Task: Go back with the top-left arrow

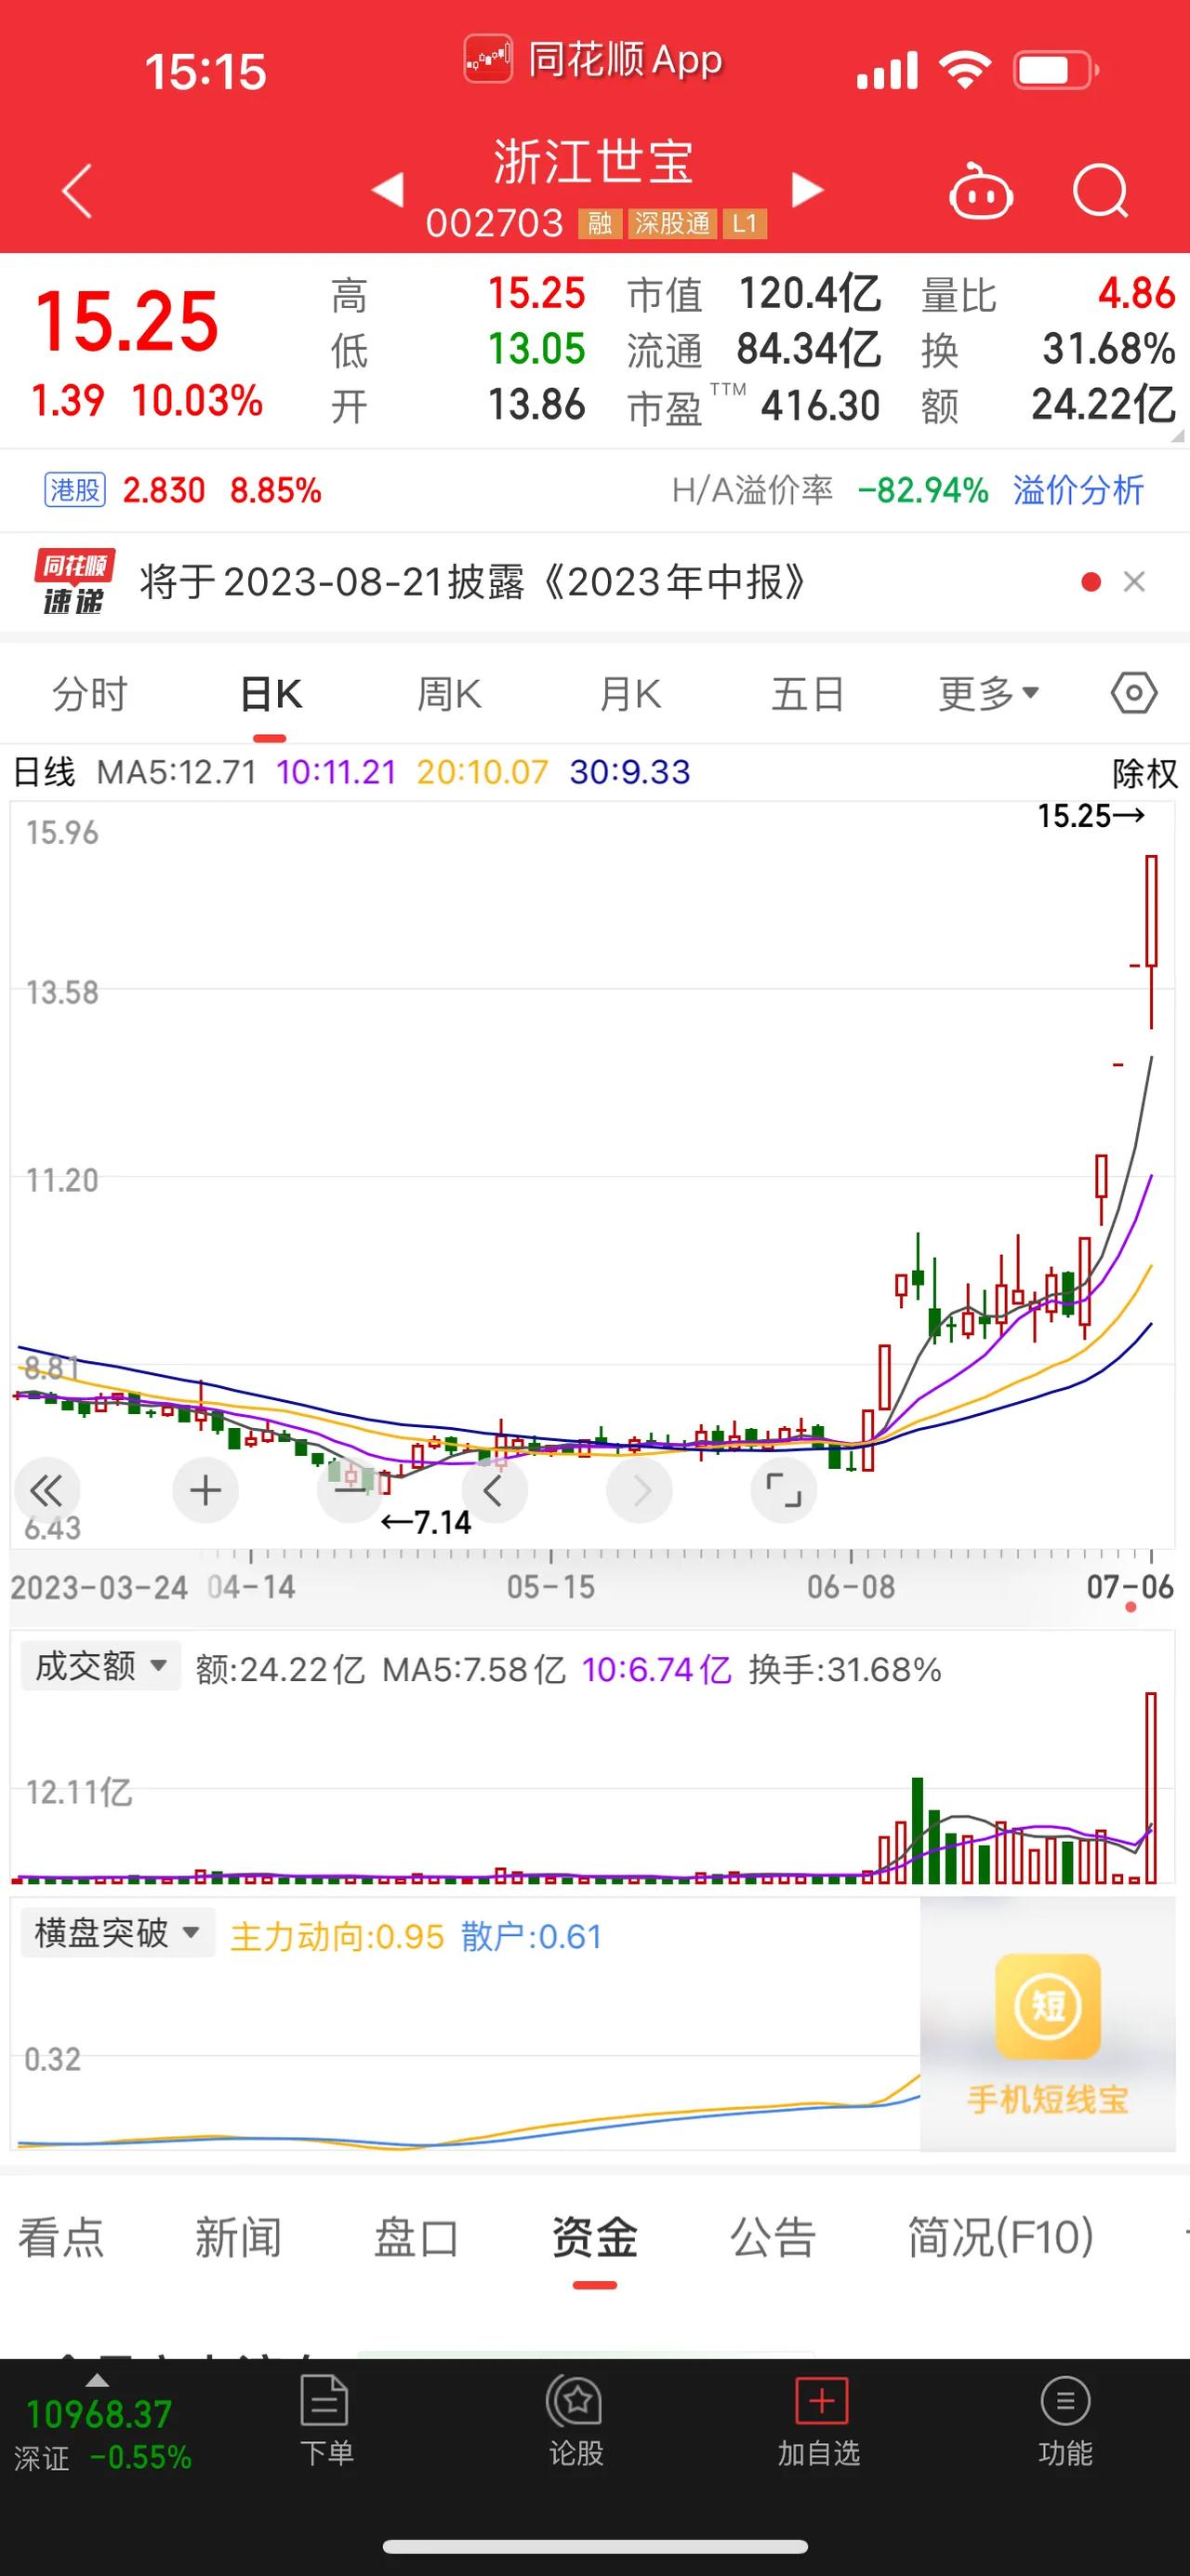Action: 78,190
